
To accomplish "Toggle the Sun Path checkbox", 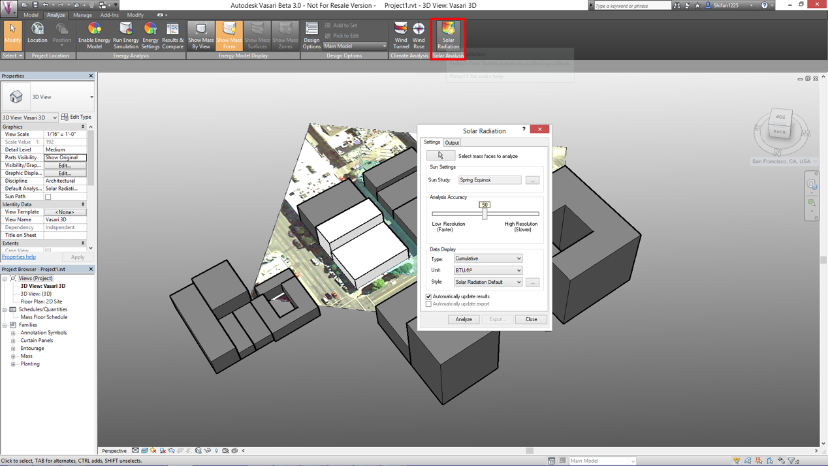I will coord(48,196).
